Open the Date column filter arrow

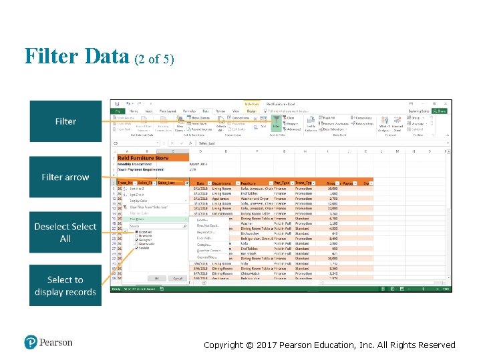coord(210,183)
